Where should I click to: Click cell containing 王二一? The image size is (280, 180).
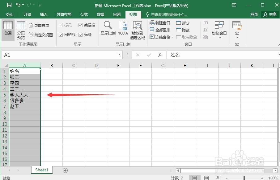[x=24, y=89]
